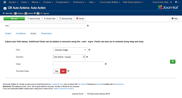Click the envelope icon beside the page title
This screenshot has height=98, width=182.
pos(5,8)
